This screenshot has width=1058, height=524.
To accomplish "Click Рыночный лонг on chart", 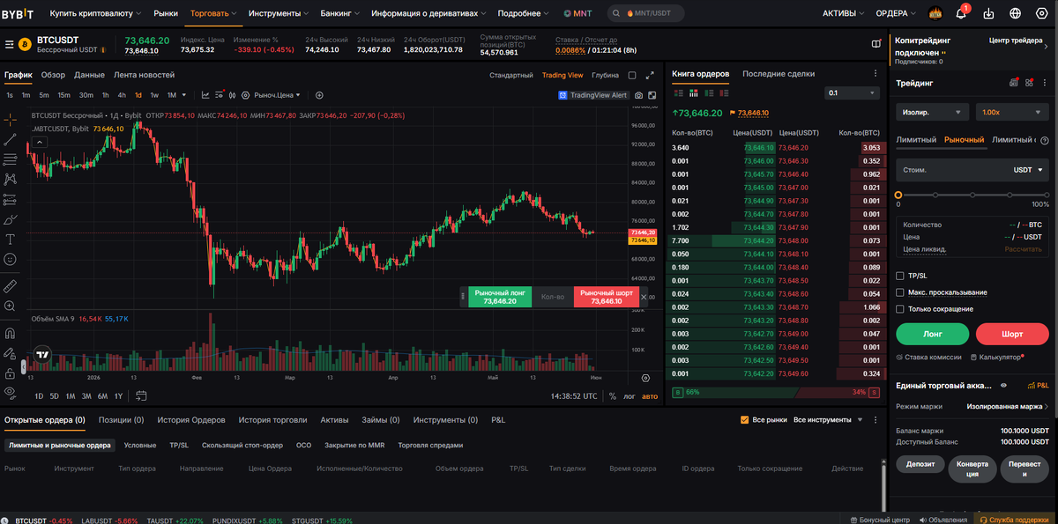I will click(499, 297).
